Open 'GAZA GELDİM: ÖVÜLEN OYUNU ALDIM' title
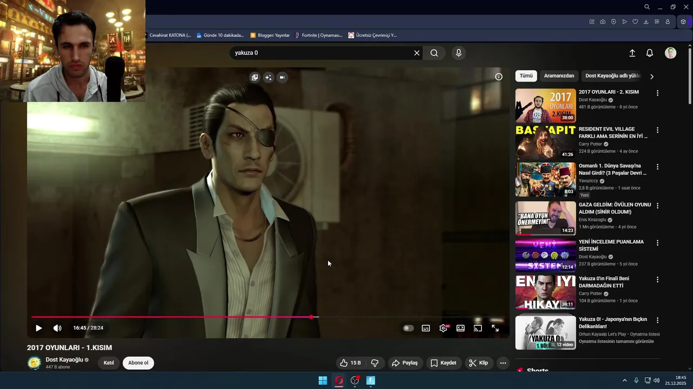 pyautogui.click(x=615, y=209)
